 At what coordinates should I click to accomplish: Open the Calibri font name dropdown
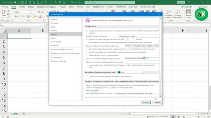point(29,12)
